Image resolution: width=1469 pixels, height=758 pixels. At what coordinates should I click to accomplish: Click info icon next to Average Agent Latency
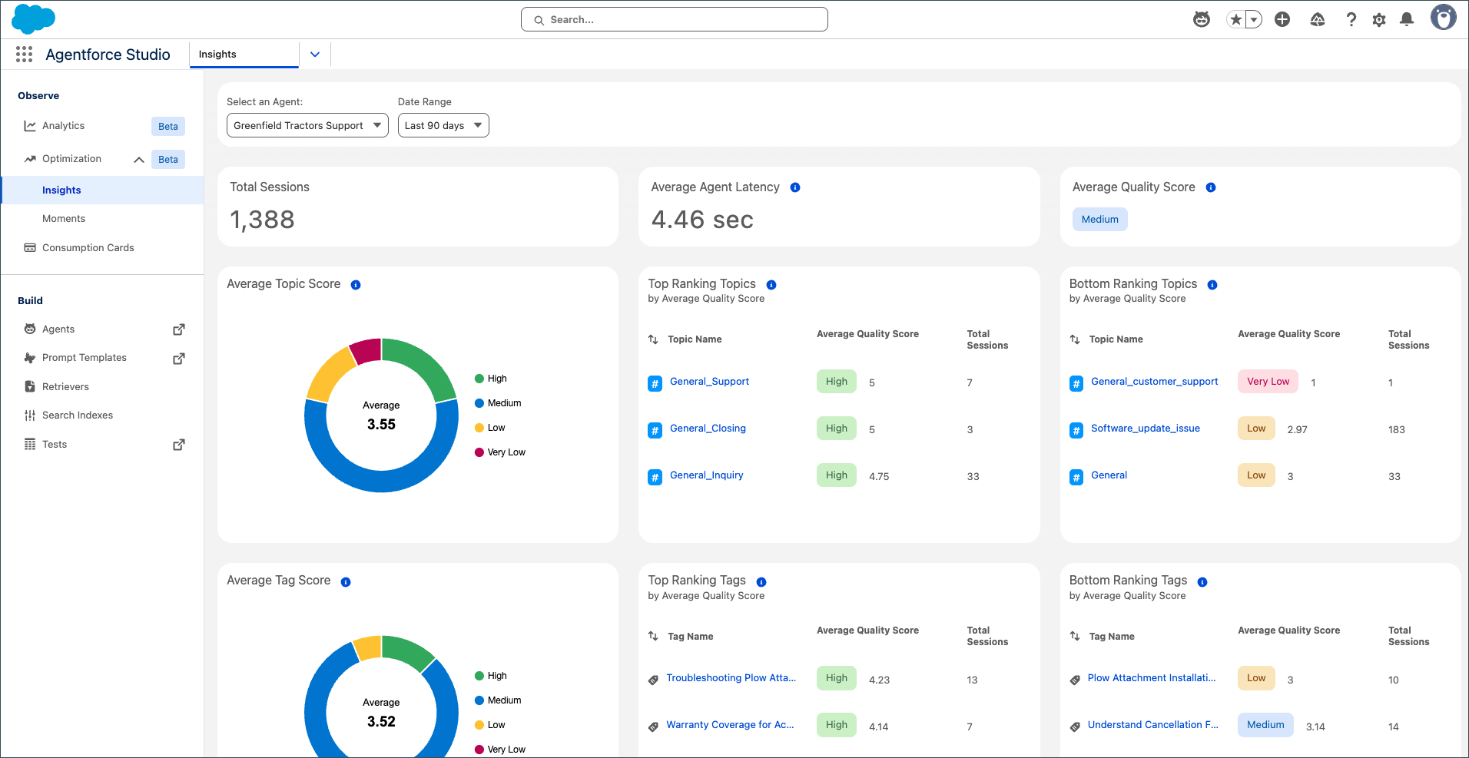tap(795, 187)
